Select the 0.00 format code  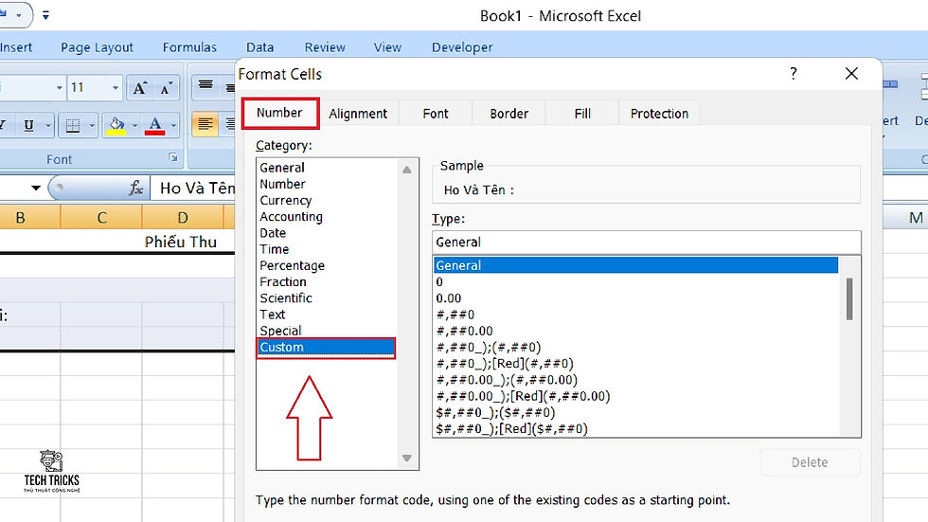pos(449,298)
